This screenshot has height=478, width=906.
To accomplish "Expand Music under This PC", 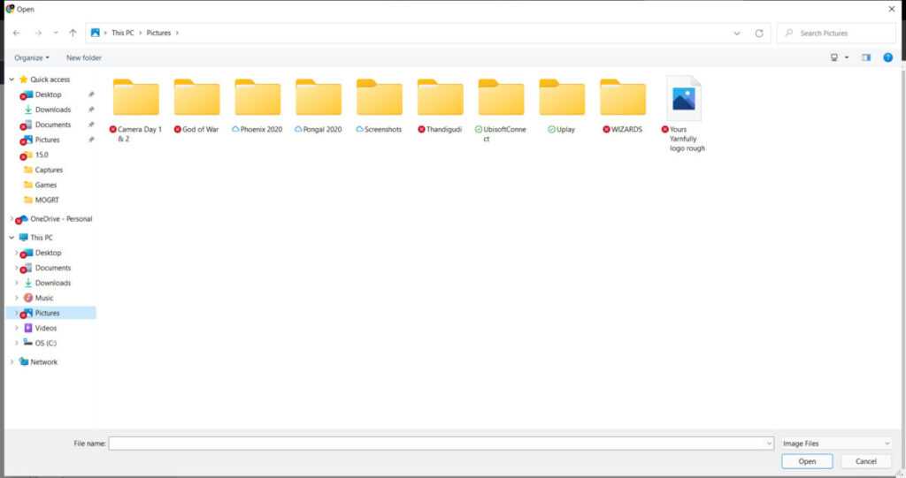I will pos(16,298).
